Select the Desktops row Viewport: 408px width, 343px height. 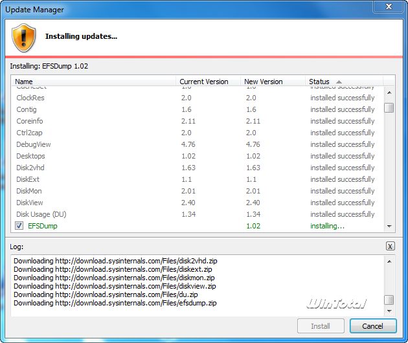coord(198,156)
